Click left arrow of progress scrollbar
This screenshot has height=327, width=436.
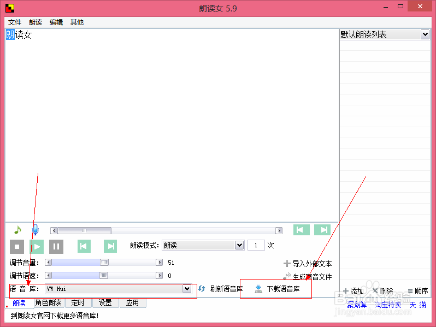click(54, 230)
